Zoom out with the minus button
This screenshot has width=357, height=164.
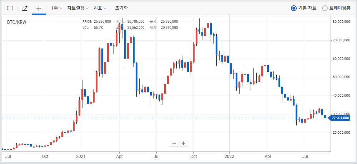pyautogui.click(x=174, y=143)
